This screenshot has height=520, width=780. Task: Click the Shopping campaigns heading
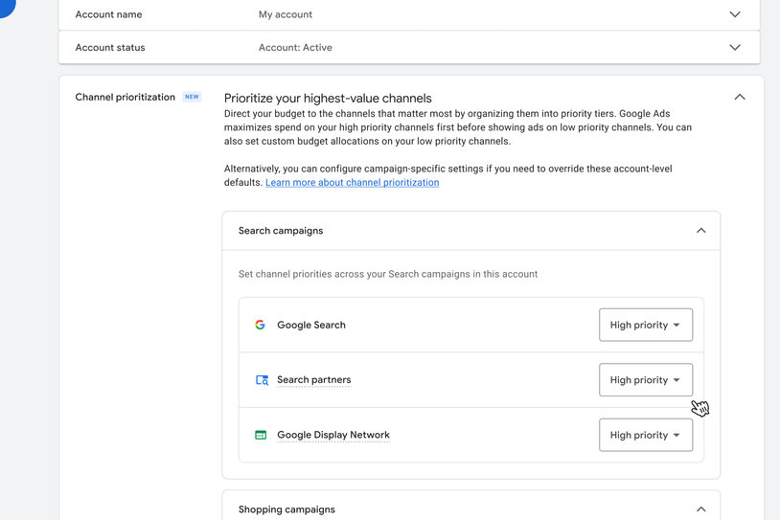[x=287, y=509]
